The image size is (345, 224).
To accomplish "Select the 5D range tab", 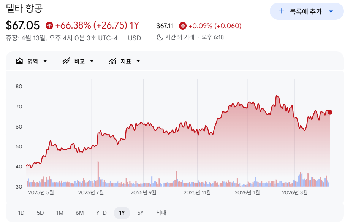I will tap(41, 213).
